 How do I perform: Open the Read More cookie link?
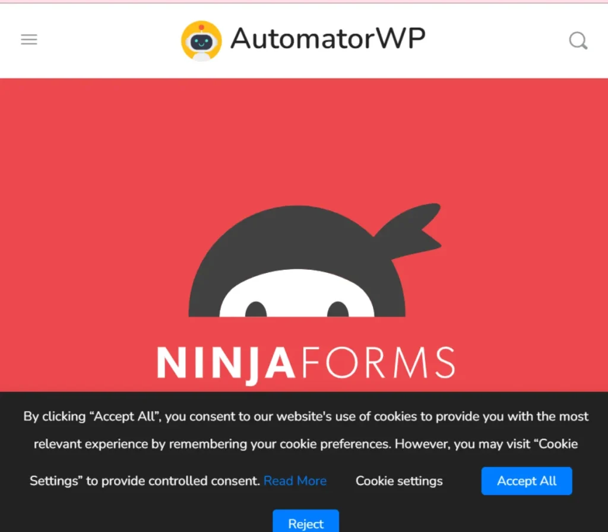coord(294,481)
